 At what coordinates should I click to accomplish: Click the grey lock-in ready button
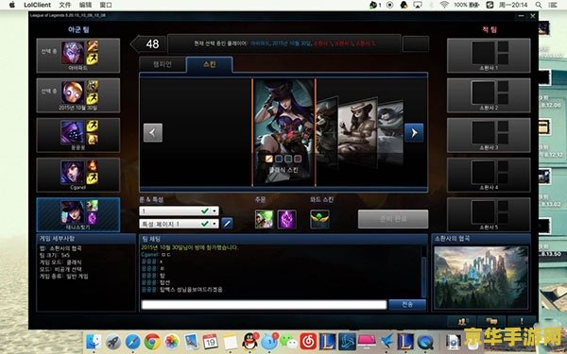click(x=393, y=219)
